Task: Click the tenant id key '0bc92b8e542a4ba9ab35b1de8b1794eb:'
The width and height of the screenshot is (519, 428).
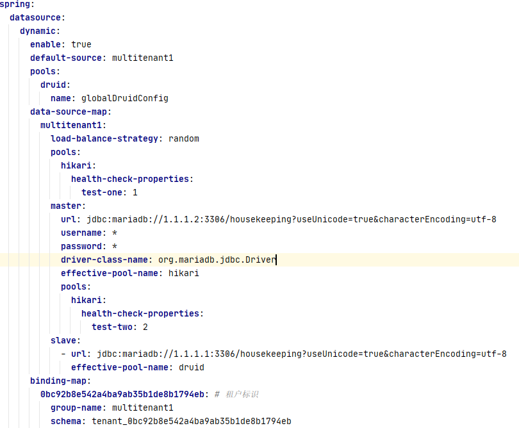Action: tap(125, 395)
